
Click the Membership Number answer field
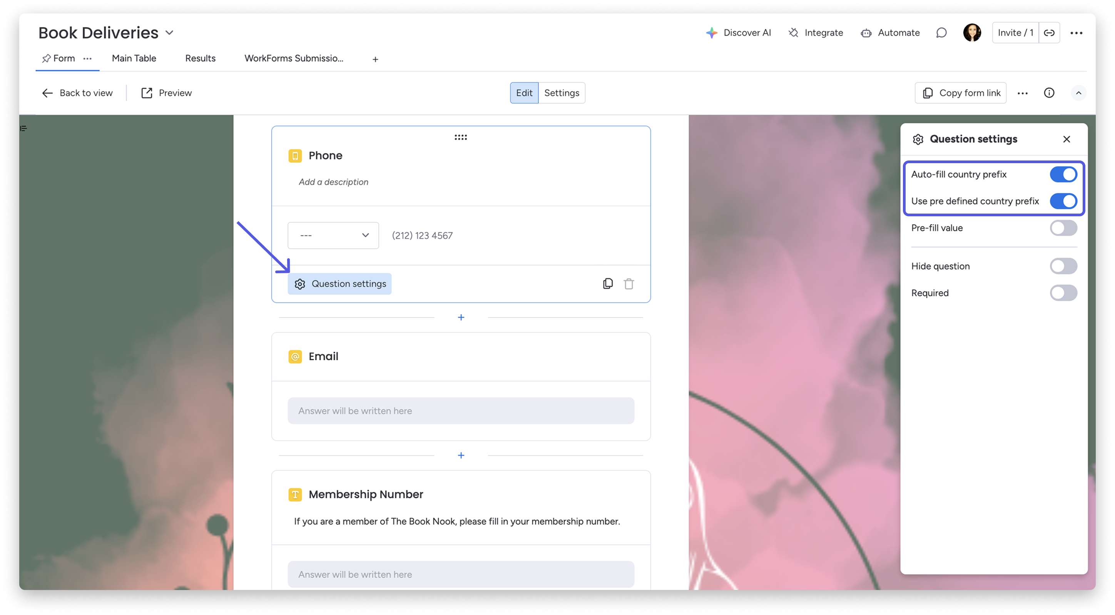coord(461,574)
